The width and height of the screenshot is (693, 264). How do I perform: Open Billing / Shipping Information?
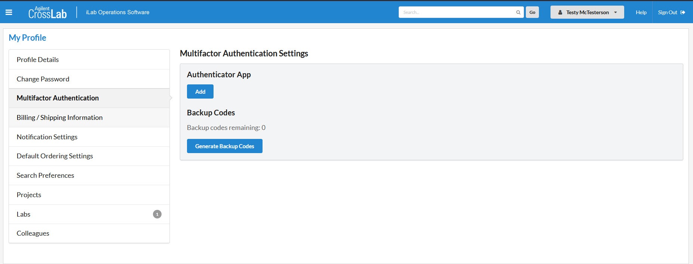pyautogui.click(x=59, y=118)
